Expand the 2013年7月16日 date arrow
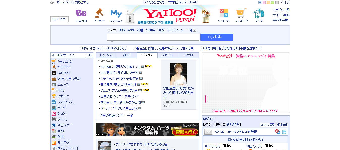 point(229,140)
